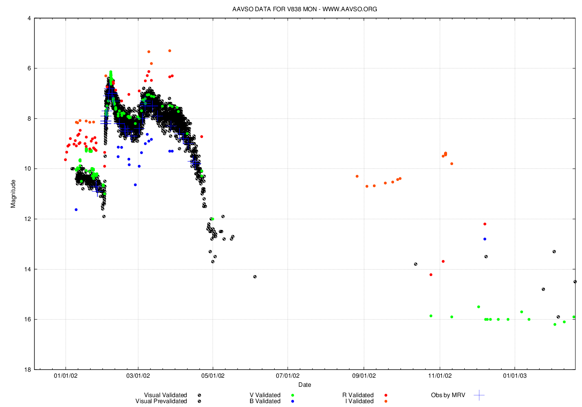
Task: Select the 01/01/02 date tick label
Action: click(66, 376)
